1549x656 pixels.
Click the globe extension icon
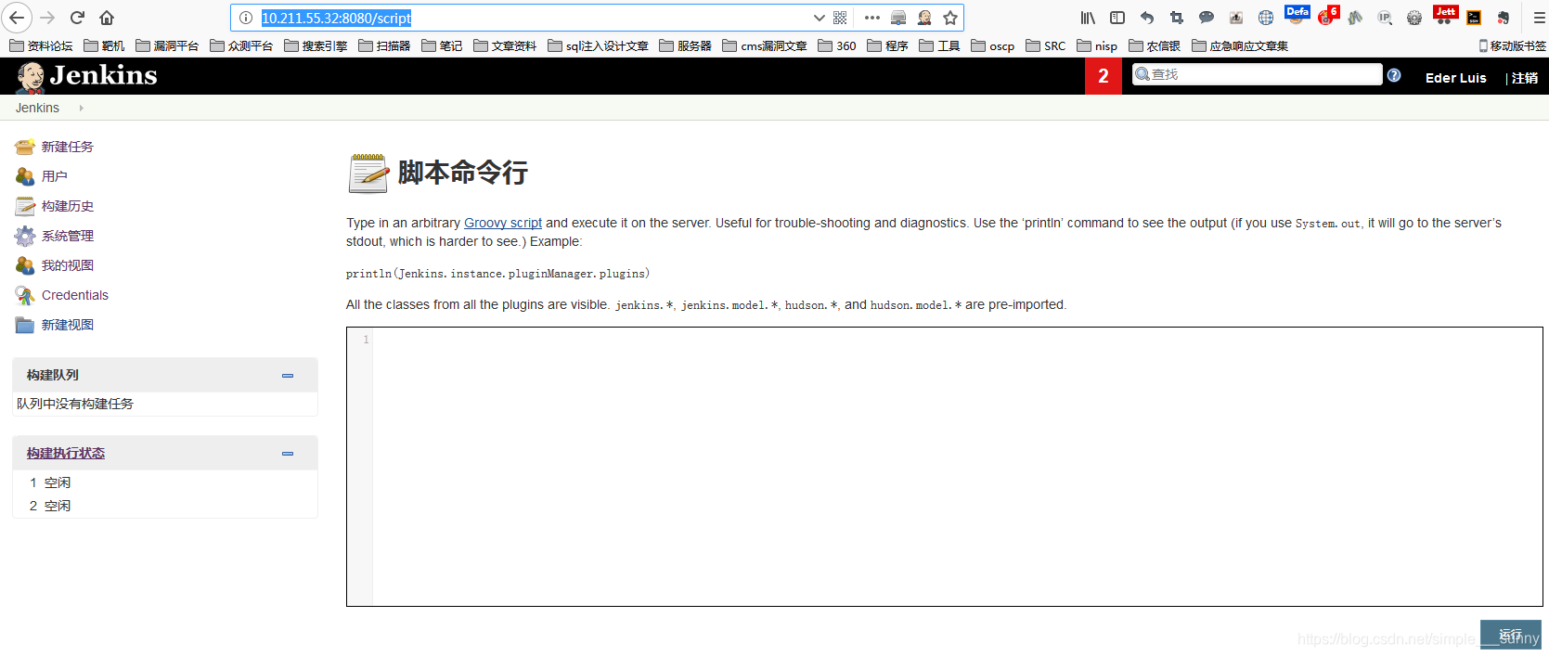pos(1266,18)
